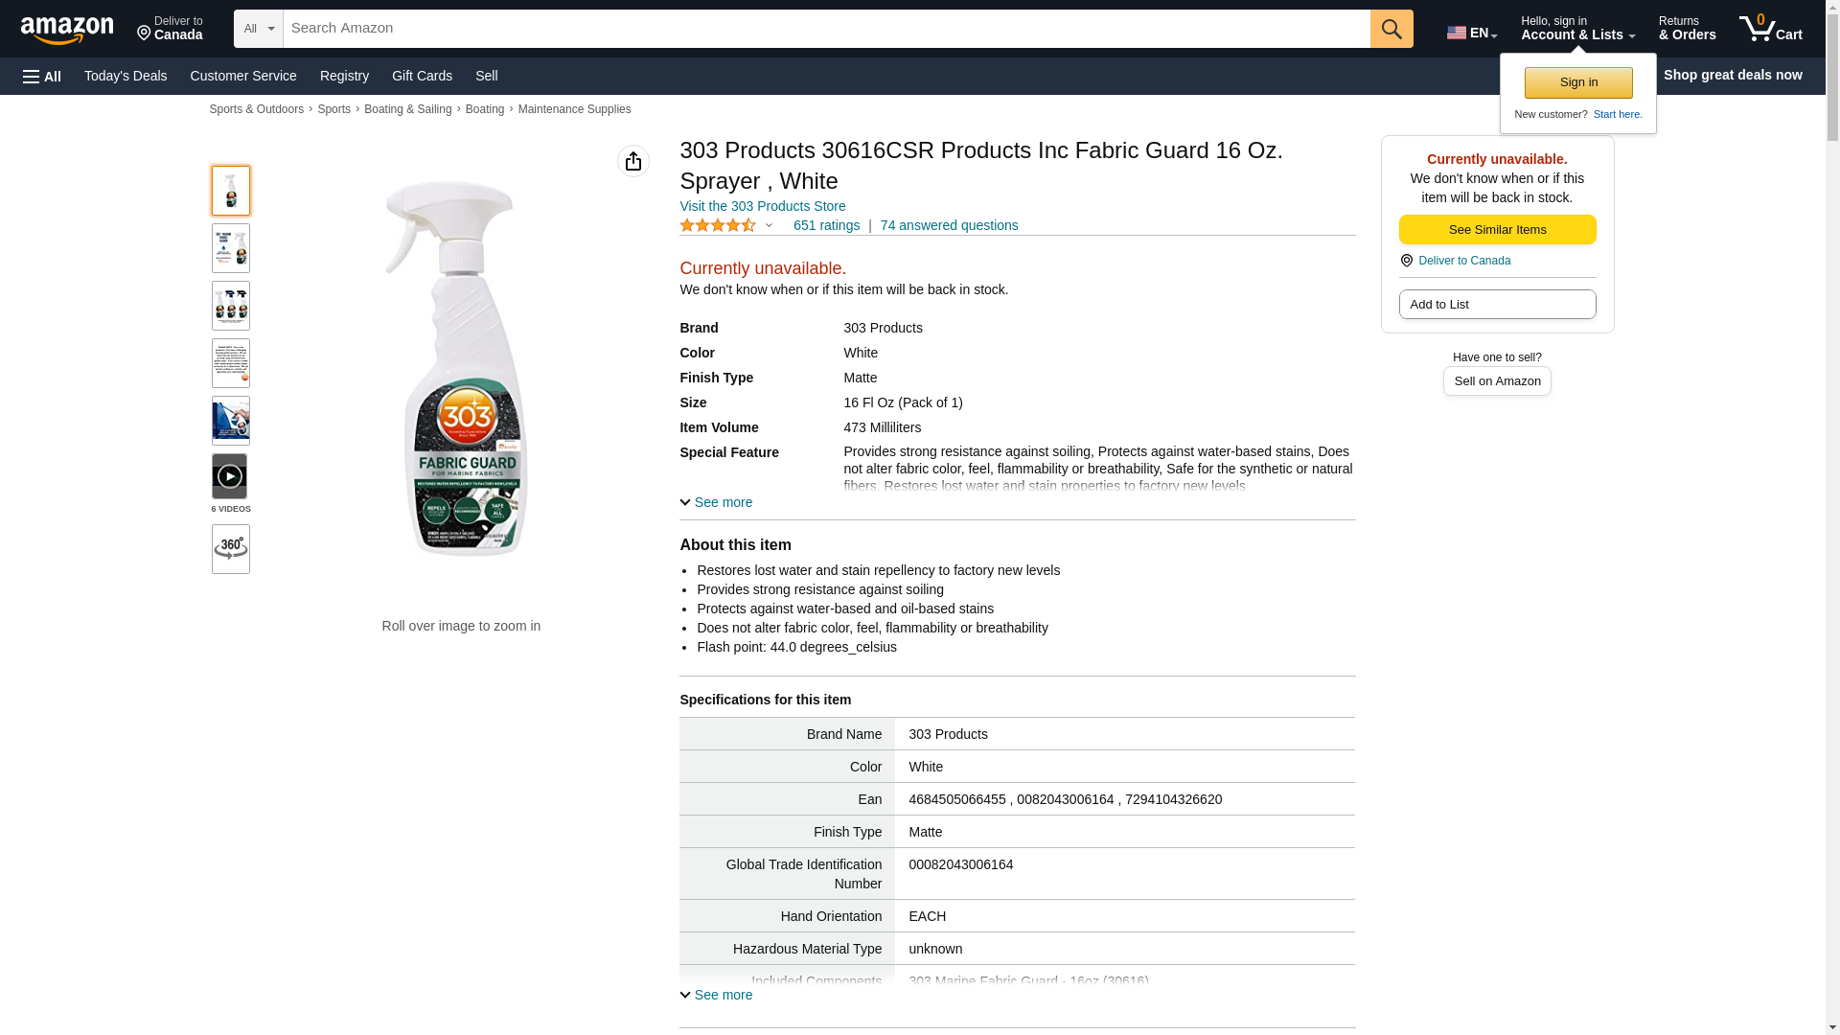1840x1035 pixels.
Task: Play the product videos thumbnail
Action: pyautogui.click(x=230, y=476)
